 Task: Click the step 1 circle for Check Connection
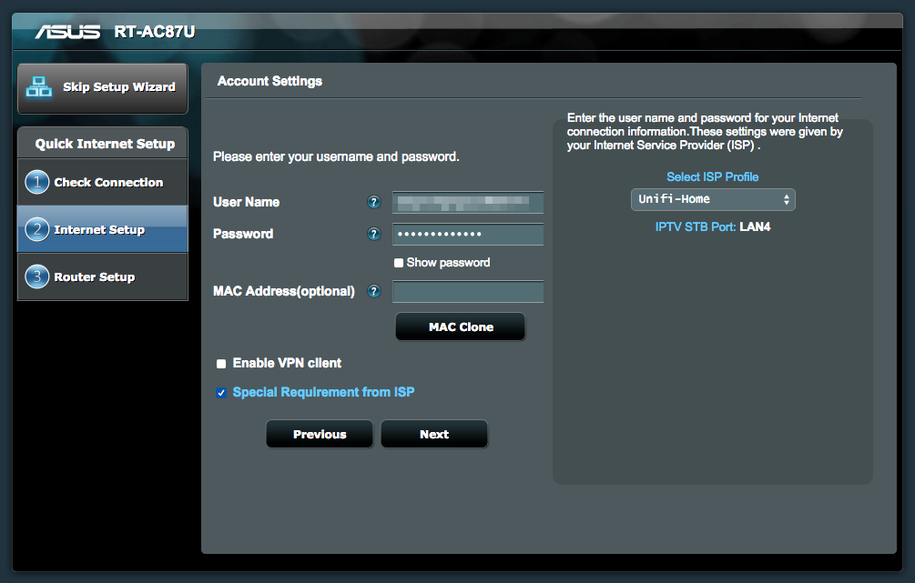[x=36, y=182]
